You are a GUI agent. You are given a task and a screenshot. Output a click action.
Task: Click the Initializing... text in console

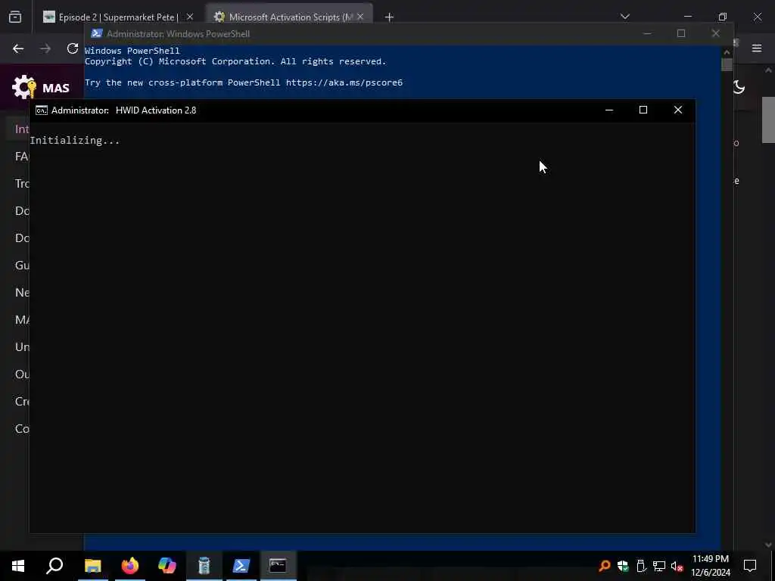[75, 140]
